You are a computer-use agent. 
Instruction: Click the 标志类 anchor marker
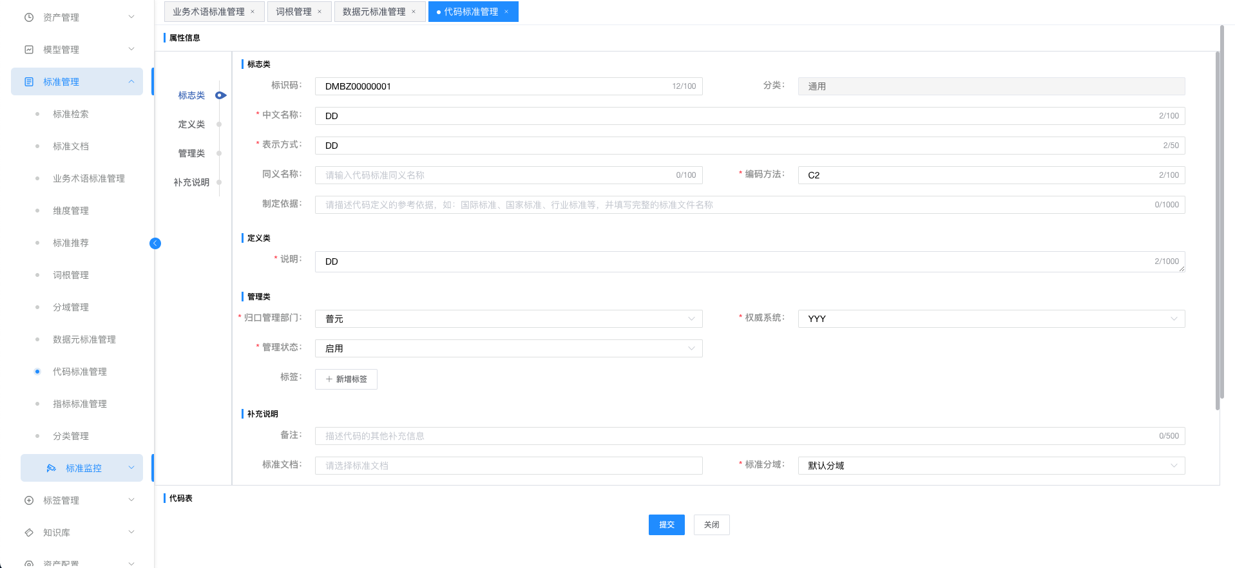(221, 95)
